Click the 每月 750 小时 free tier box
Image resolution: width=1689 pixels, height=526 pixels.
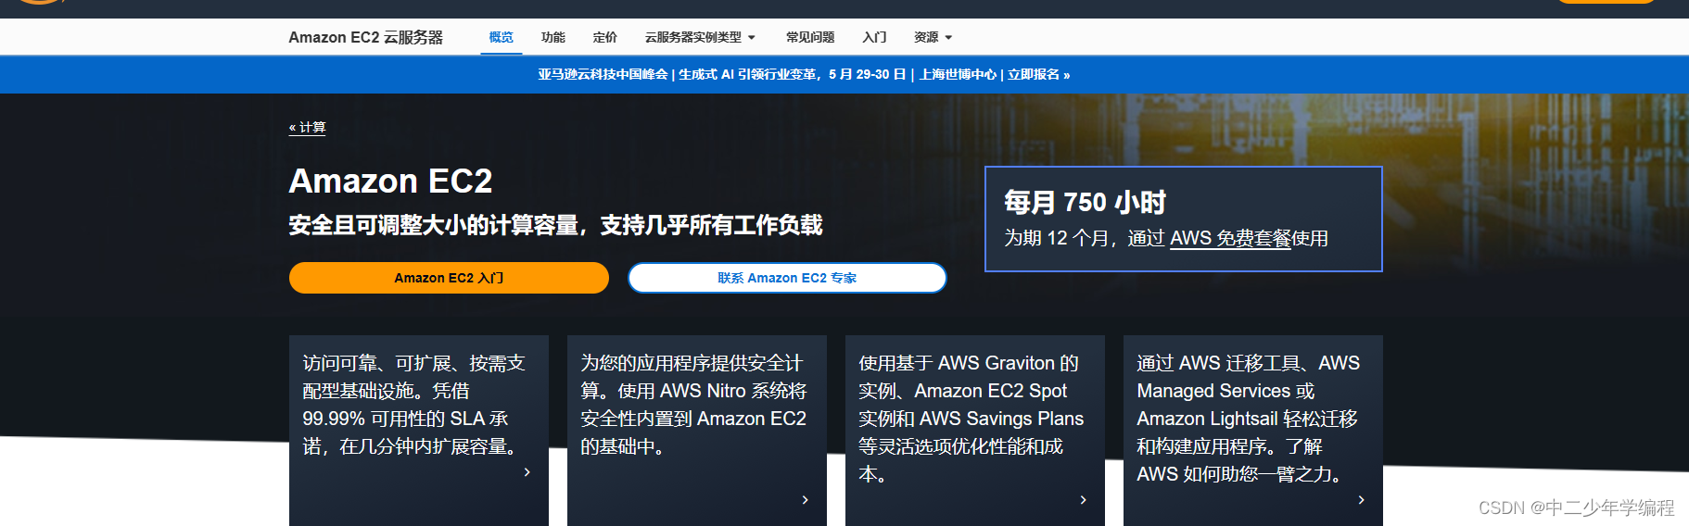click(1184, 219)
